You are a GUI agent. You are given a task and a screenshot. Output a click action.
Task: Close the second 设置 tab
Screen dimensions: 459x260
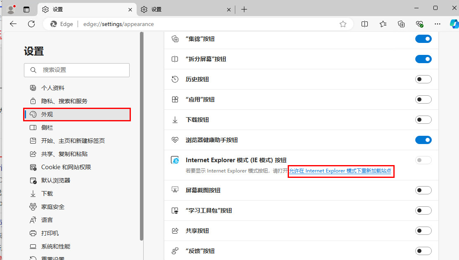[229, 9]
